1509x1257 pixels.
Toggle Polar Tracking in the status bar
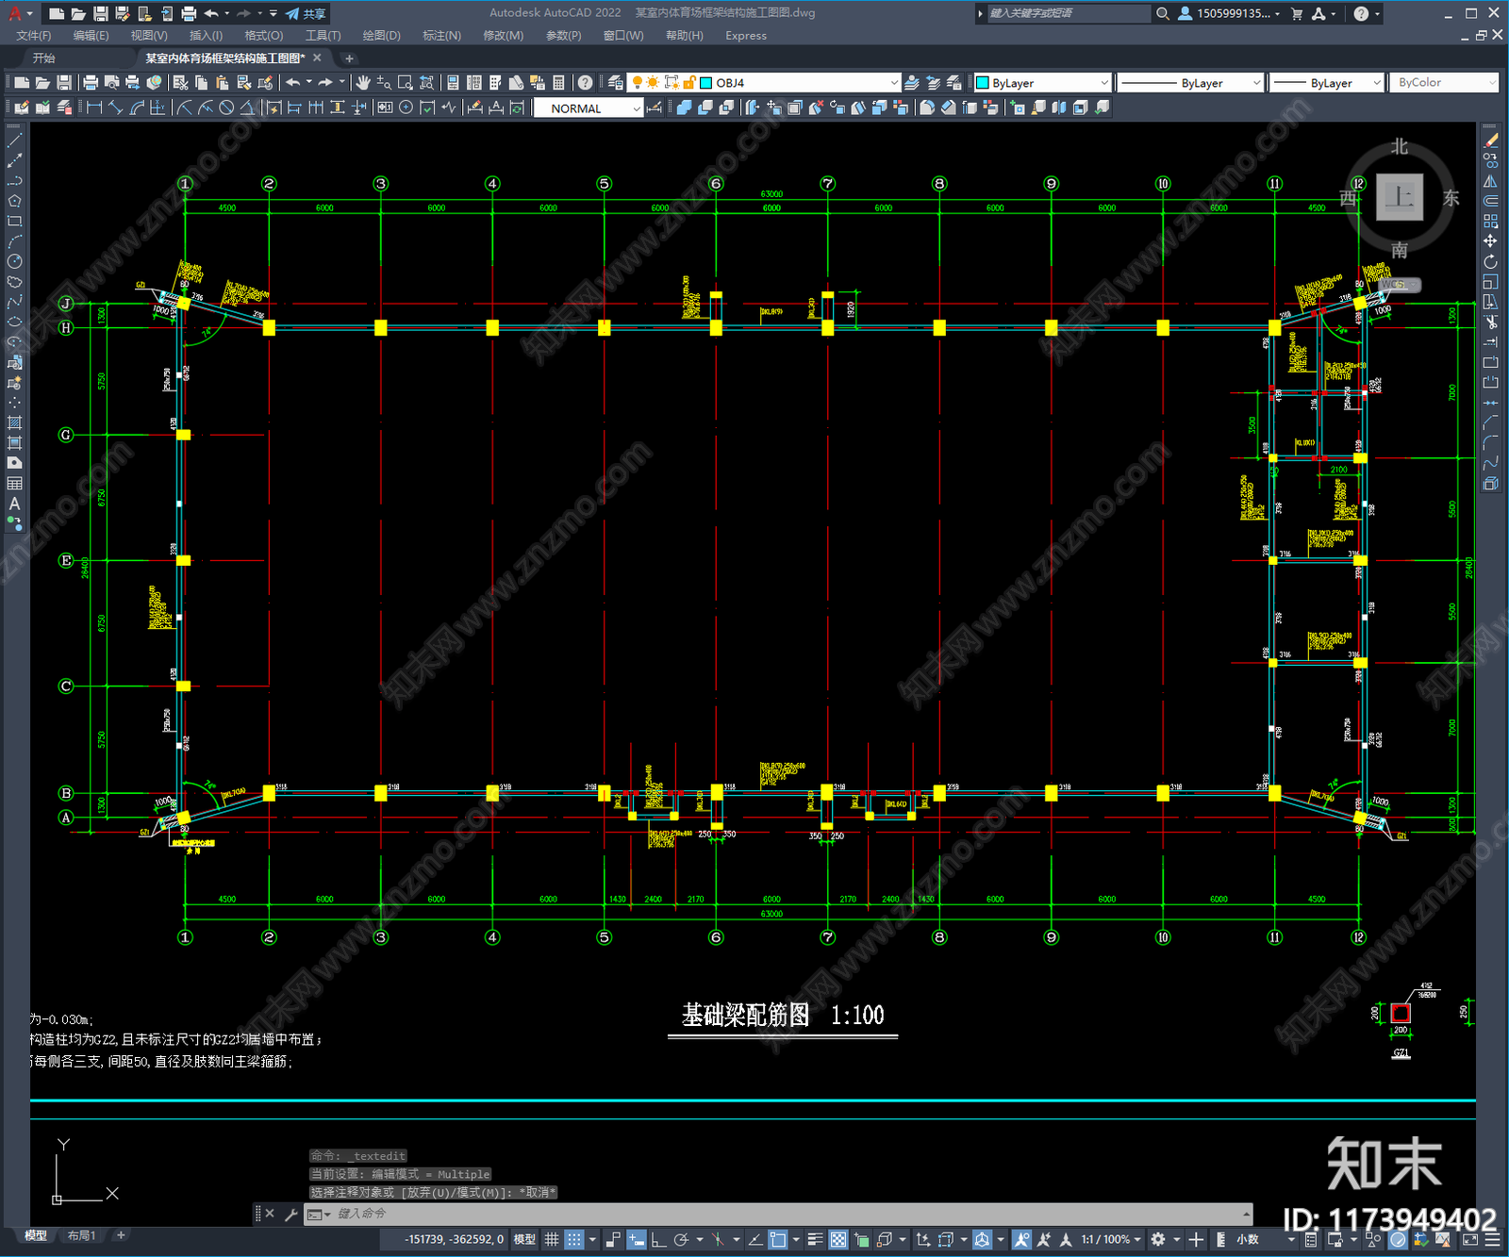[x=681, y=1239]
